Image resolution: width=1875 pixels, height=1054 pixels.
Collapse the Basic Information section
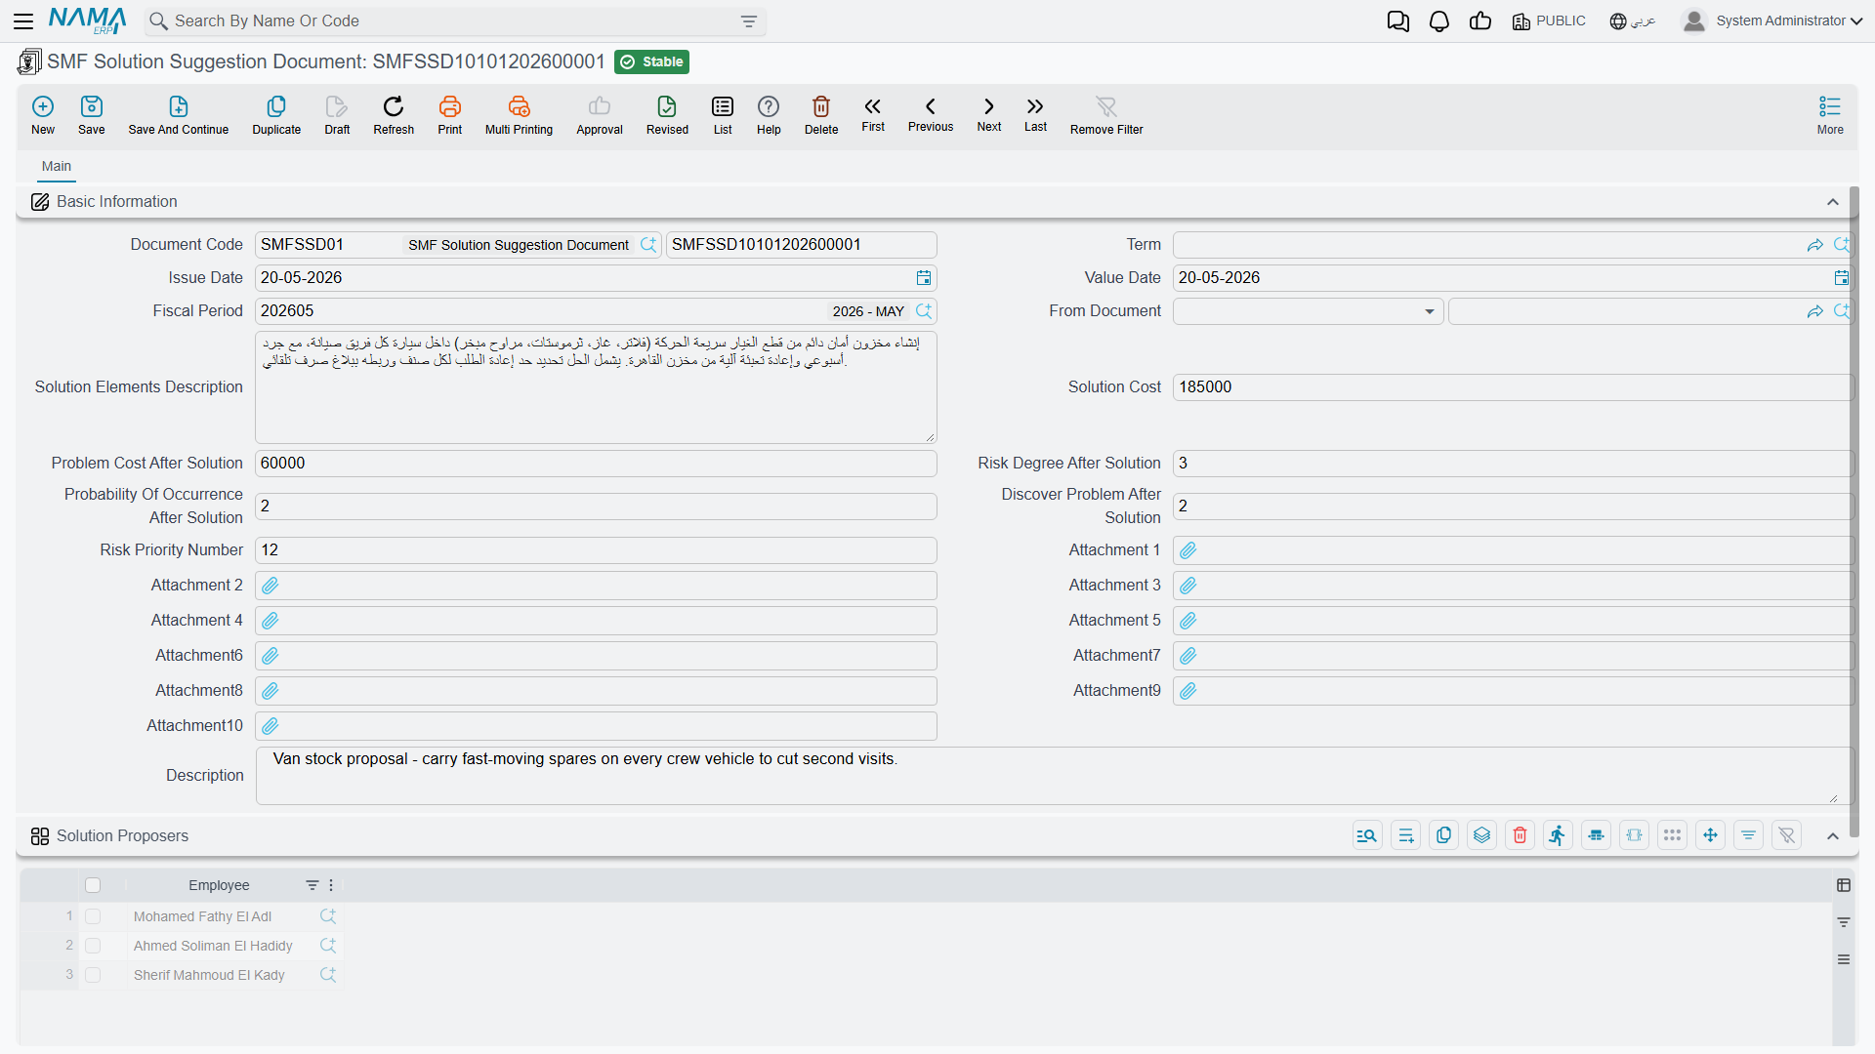tap(1833, 202)
